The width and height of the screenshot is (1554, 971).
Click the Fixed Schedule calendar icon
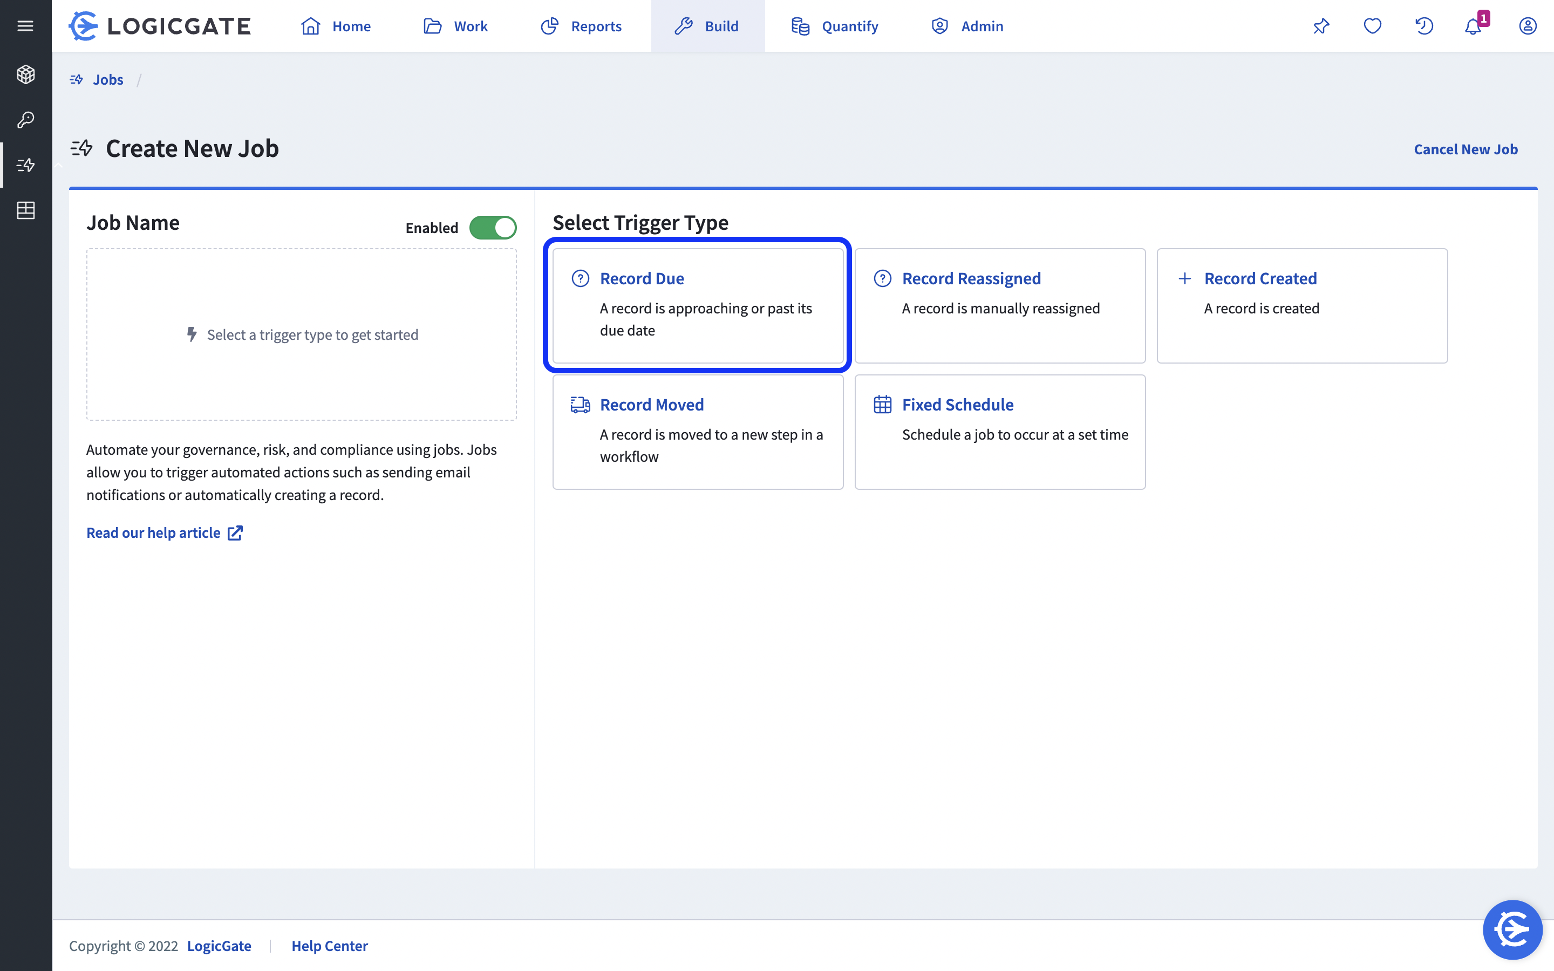(883, 405)
